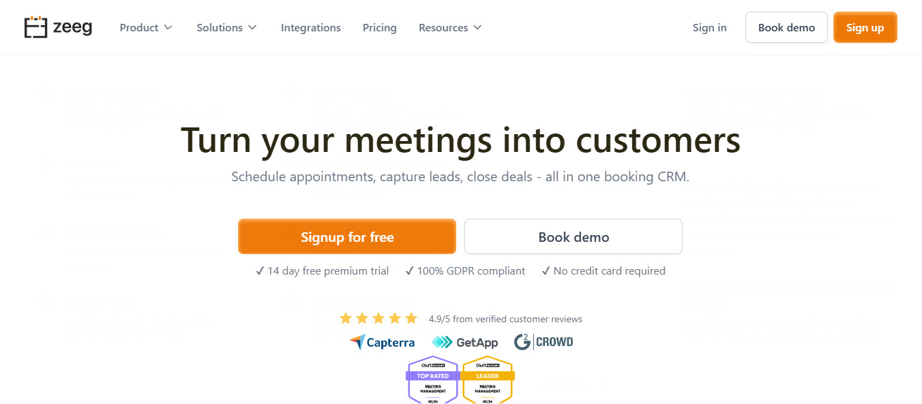The image size is (922, 404).
Task: Open the Resources dropdown menu
Action: pos(449,27)
